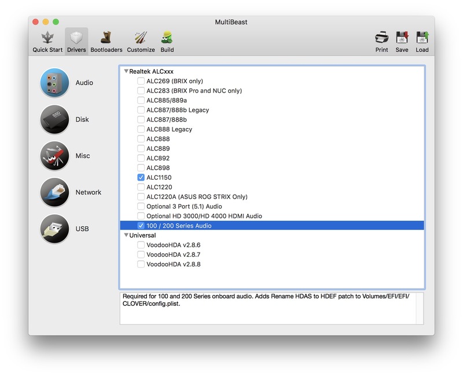
Task: Select the Misc swiss-knife icon
Action: click(x=54, y=156)
